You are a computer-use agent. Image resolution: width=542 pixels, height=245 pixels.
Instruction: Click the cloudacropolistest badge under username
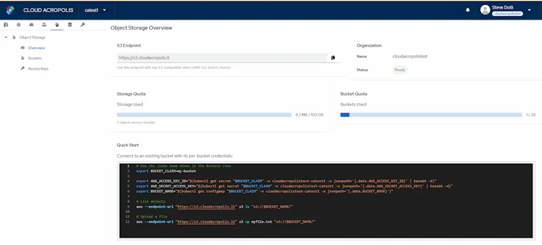[x=507, y=14]
